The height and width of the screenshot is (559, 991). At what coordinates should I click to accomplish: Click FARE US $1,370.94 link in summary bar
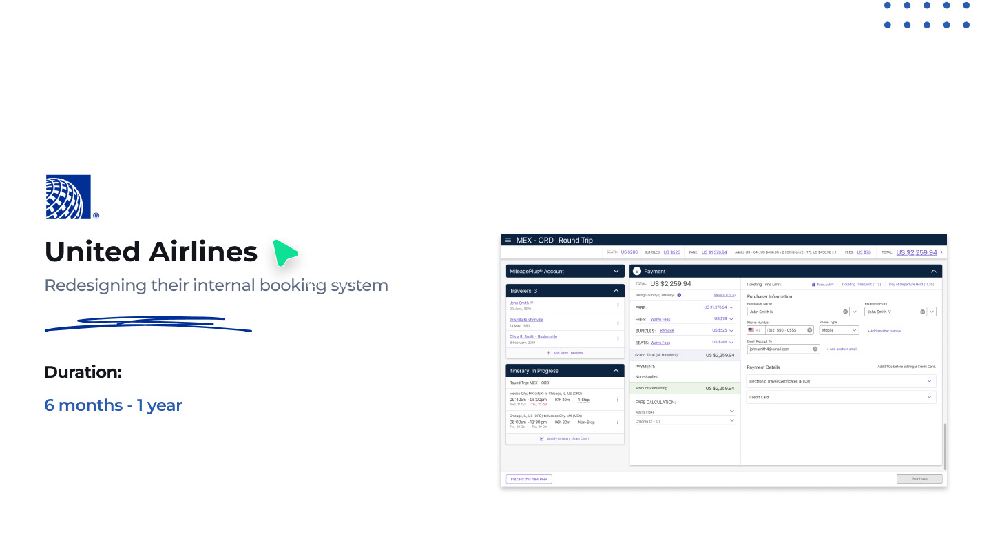(714, 252)
